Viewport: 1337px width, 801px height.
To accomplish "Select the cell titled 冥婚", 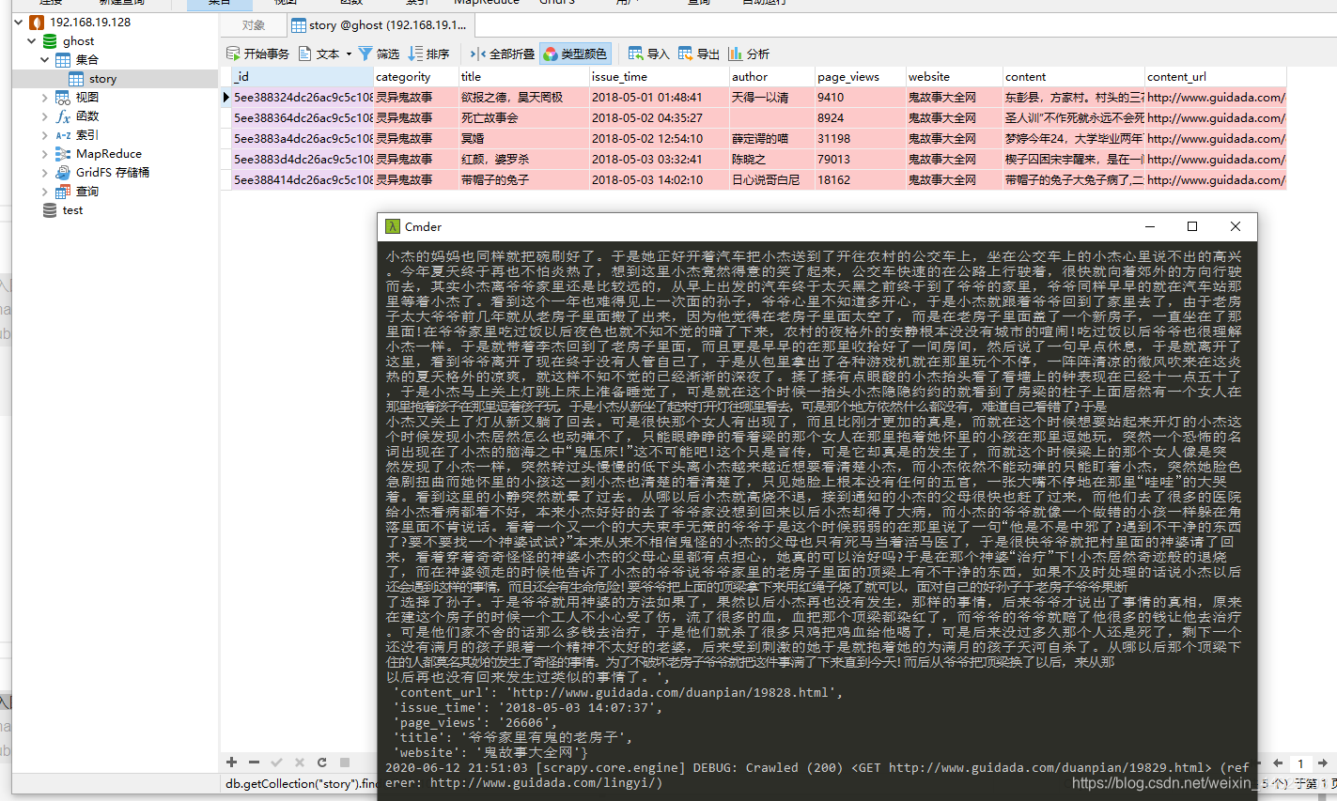I will pos(524,139).
